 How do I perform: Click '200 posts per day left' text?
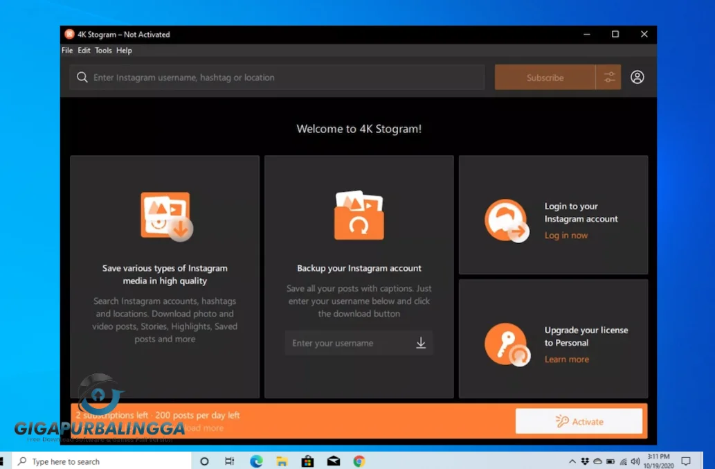(197, 415)
